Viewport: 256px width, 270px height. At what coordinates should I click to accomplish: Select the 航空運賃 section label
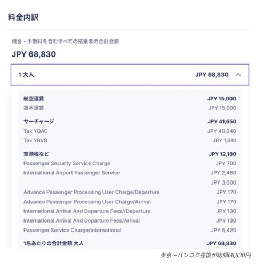coord(34,98)
